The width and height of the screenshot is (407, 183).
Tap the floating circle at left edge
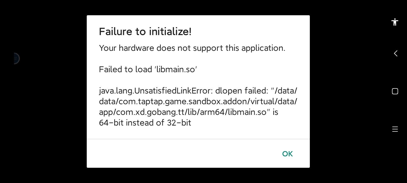(16, 58)
